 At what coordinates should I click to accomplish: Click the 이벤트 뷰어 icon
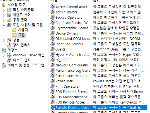click(x=9, y=15)
